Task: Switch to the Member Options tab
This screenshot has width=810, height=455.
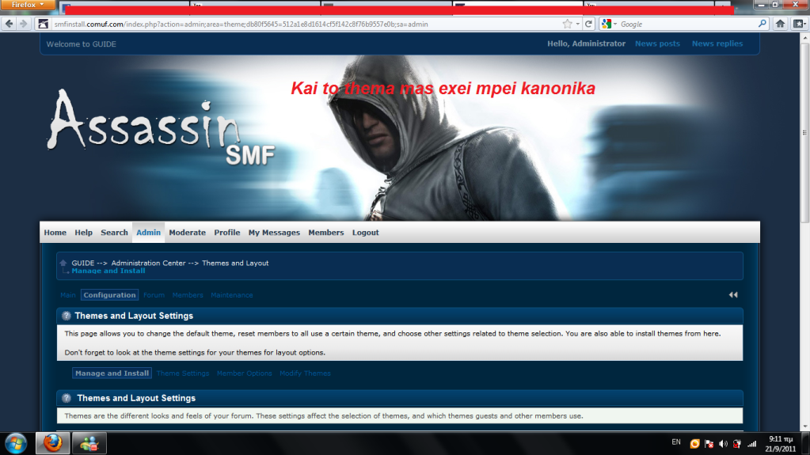Action: pyautogui.click(x=244, y=373)
